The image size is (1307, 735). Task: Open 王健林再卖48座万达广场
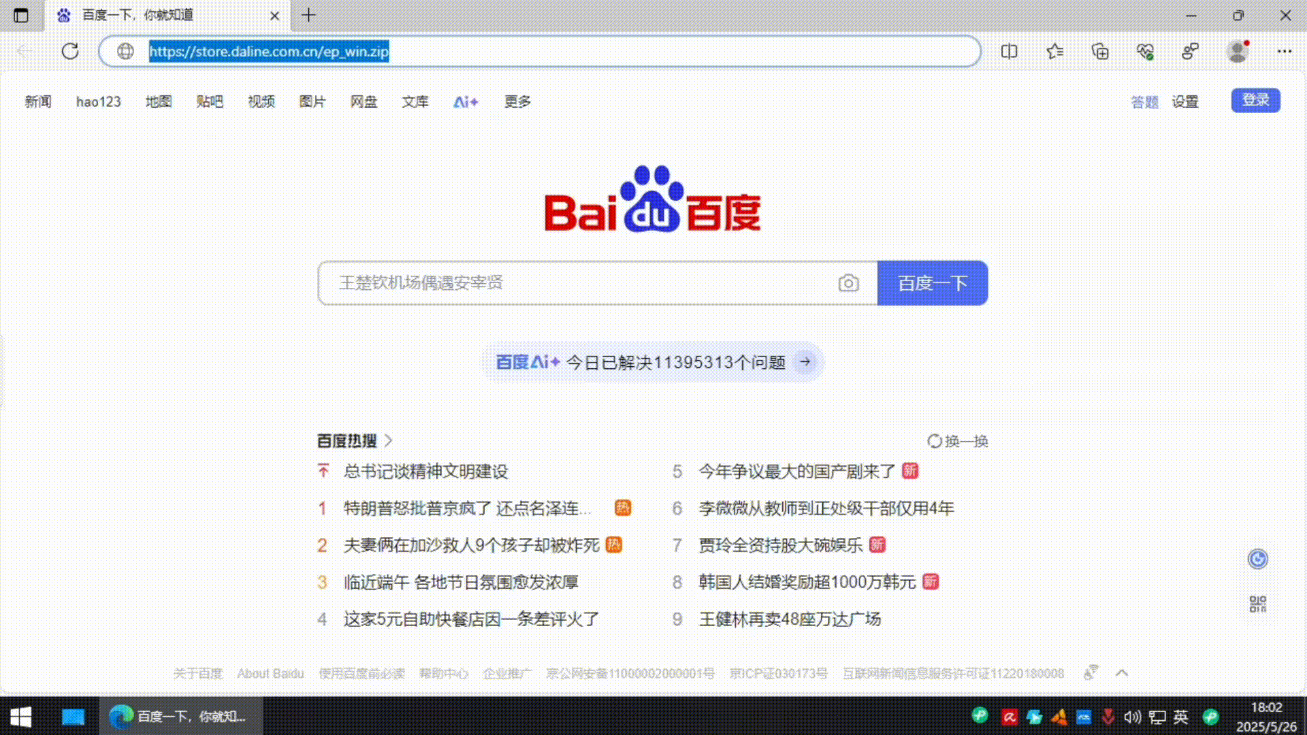click(790, 619)
